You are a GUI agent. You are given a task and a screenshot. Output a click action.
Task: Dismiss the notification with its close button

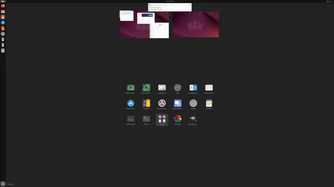tap(190, 5)
